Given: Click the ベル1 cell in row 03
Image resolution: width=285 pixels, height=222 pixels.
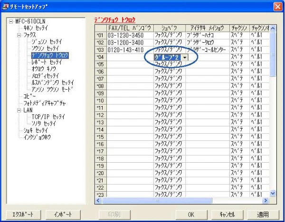Looking at the screenshot, I should 259,50.
